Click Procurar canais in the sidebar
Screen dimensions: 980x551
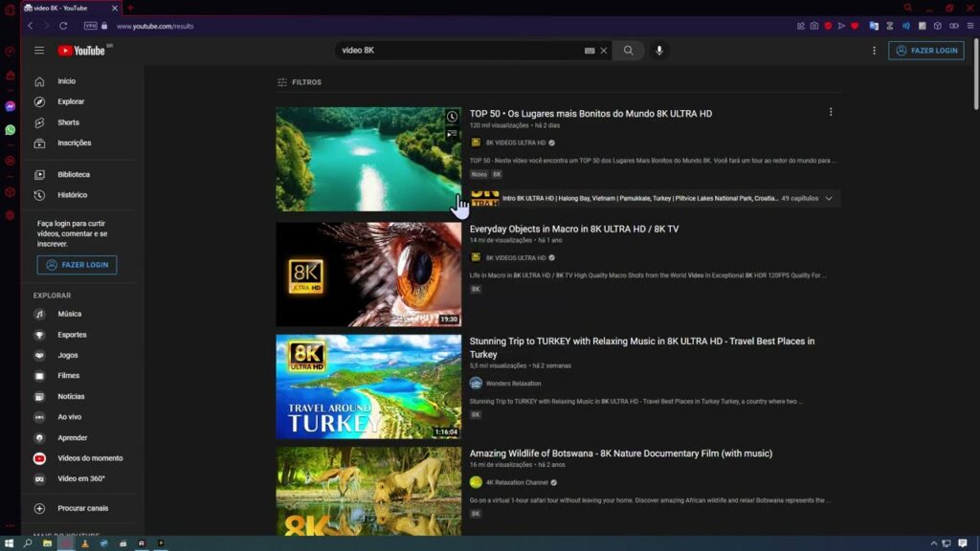pyautogui.click(x=84, y=509)
